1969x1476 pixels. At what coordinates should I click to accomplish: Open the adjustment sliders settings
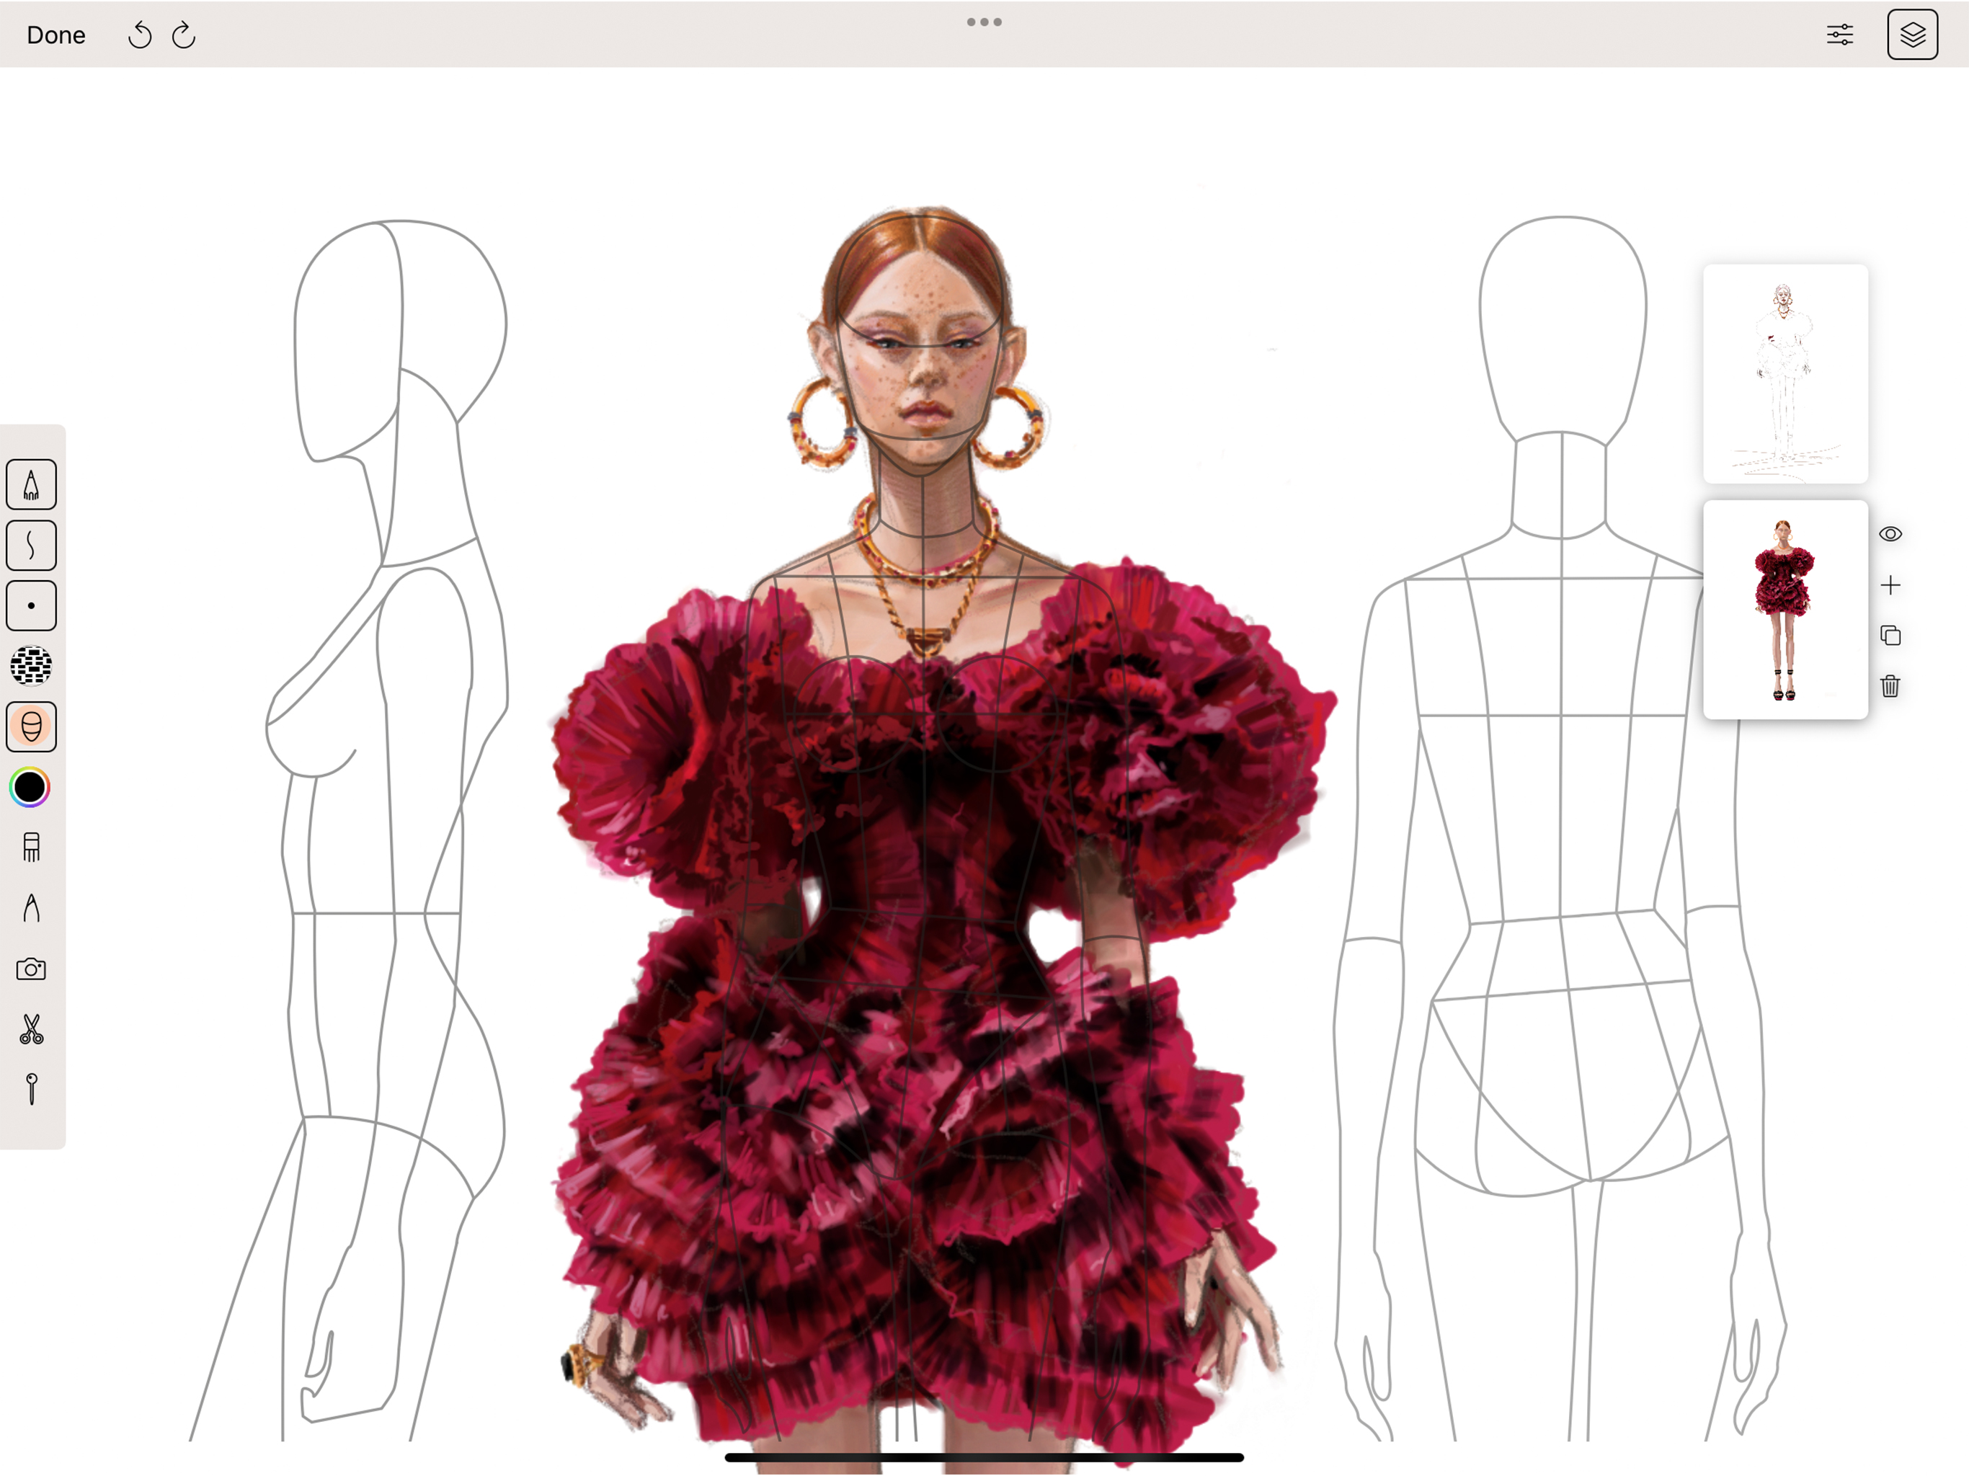point(1840,35)
